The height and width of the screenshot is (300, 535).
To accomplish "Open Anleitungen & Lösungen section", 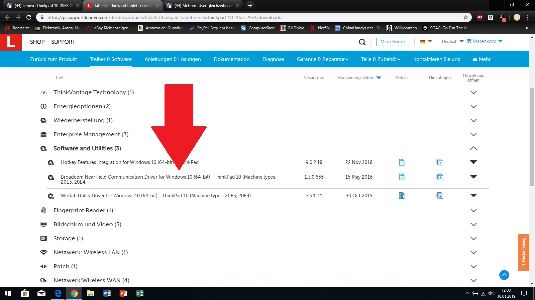I will [x=173, y=59].
